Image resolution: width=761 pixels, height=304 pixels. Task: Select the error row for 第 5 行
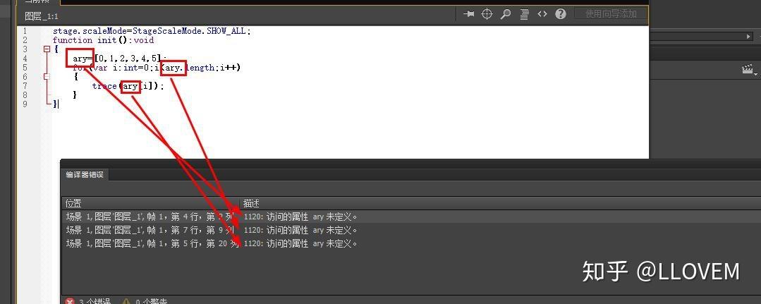click(412, 243)
